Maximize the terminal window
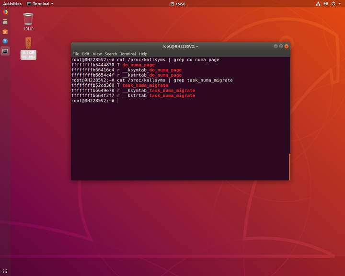345x276 pixels. pos(281,46)
